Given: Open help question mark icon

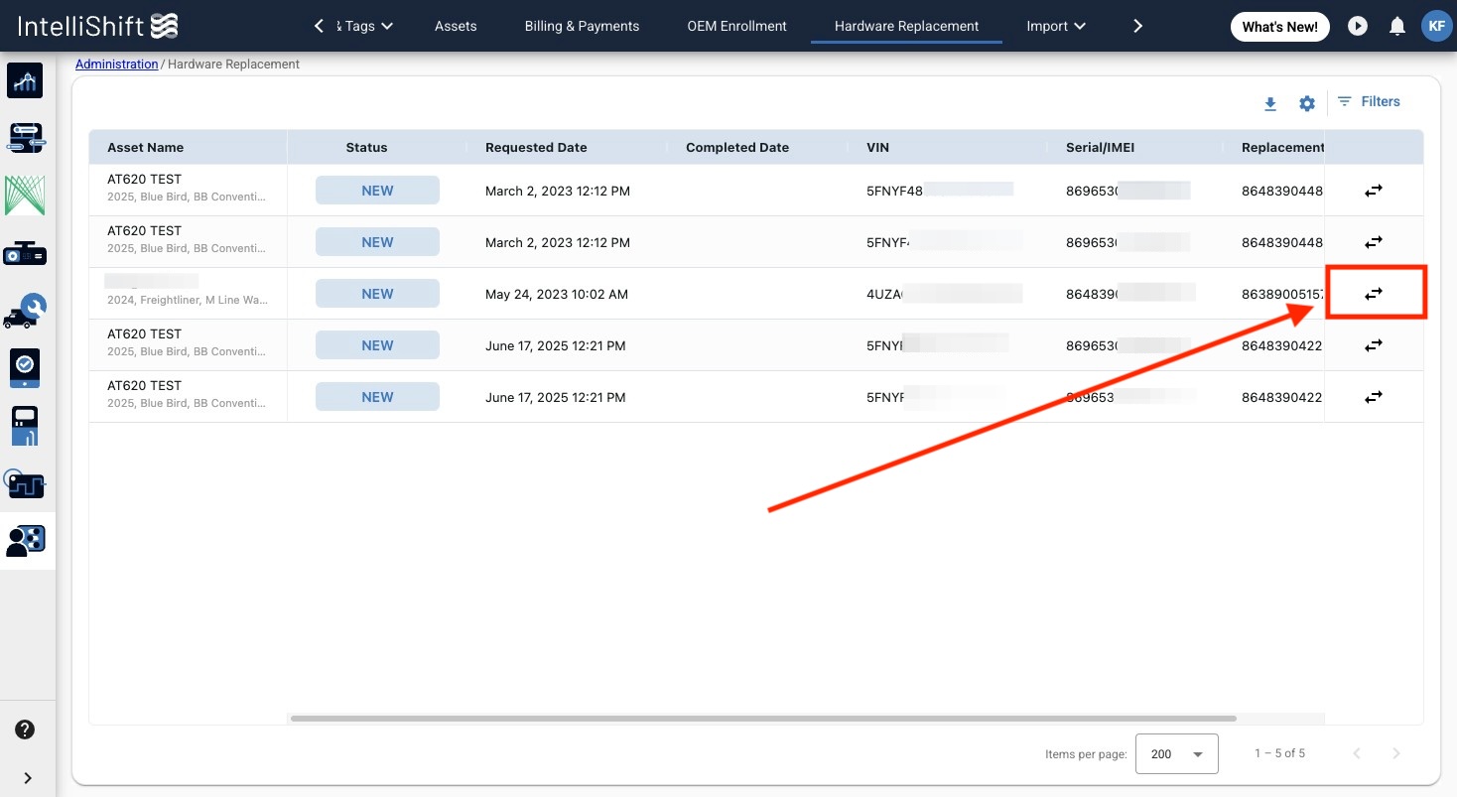Looking at the screenshot, I should coord(26,730).
